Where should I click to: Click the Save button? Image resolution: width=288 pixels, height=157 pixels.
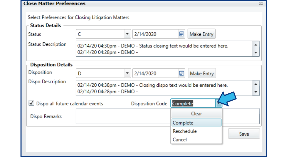coord(244,134)
